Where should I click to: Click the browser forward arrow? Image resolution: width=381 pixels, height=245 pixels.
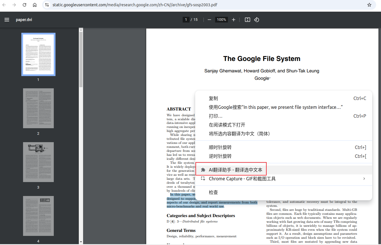14,5
